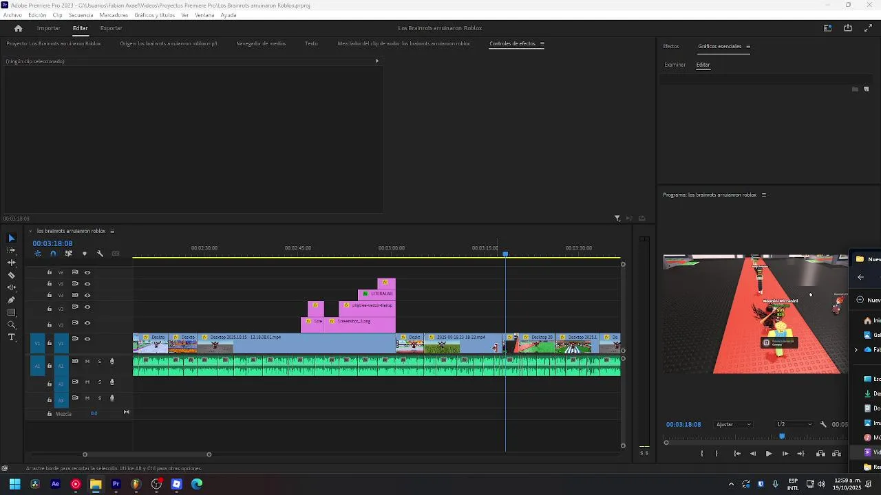Click the Mark In bracket button

coord(702,454)
